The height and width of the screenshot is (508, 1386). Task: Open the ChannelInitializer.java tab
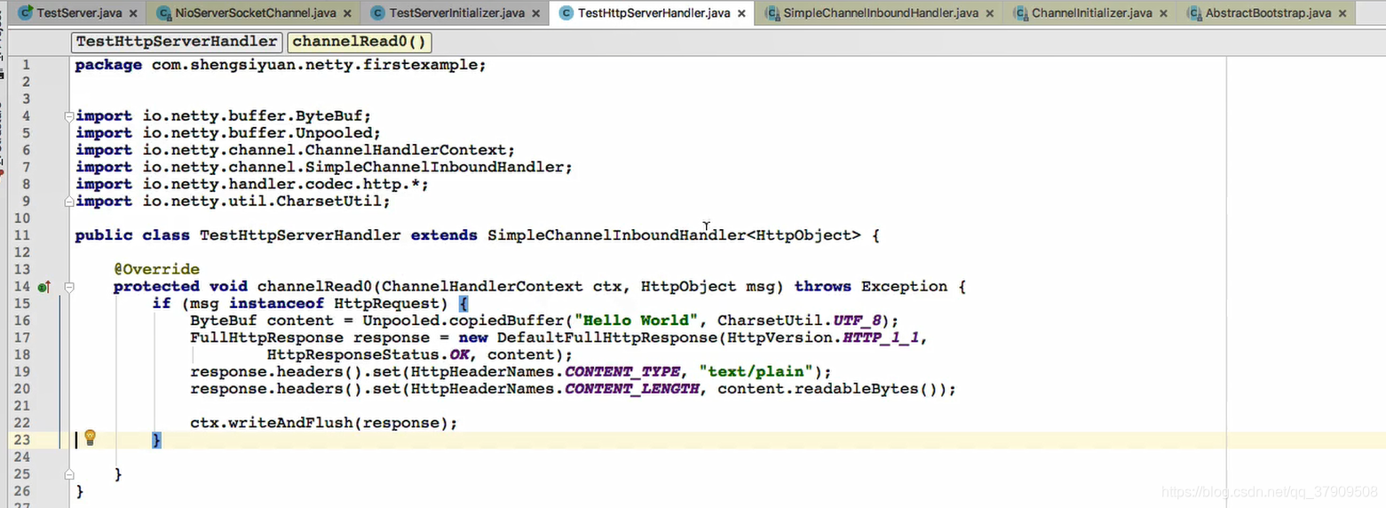(1091, 13)
